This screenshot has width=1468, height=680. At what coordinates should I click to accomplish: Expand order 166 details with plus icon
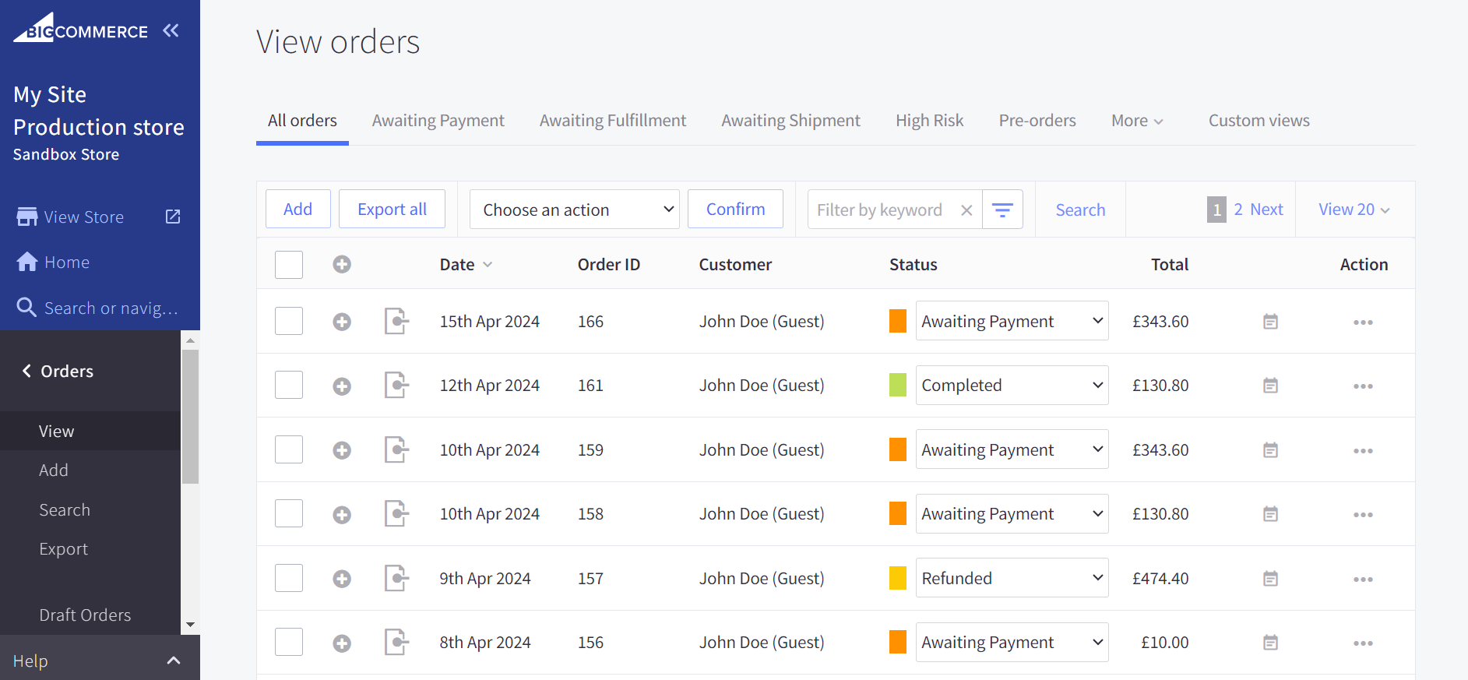pyautogui.click(x=342, y=322)
